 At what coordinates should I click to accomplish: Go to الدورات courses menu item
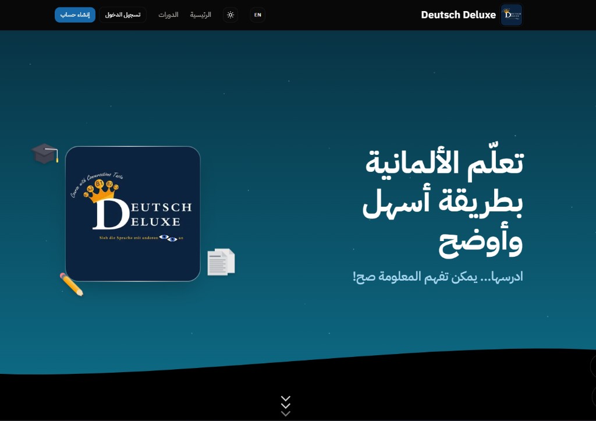click(168, 15)
